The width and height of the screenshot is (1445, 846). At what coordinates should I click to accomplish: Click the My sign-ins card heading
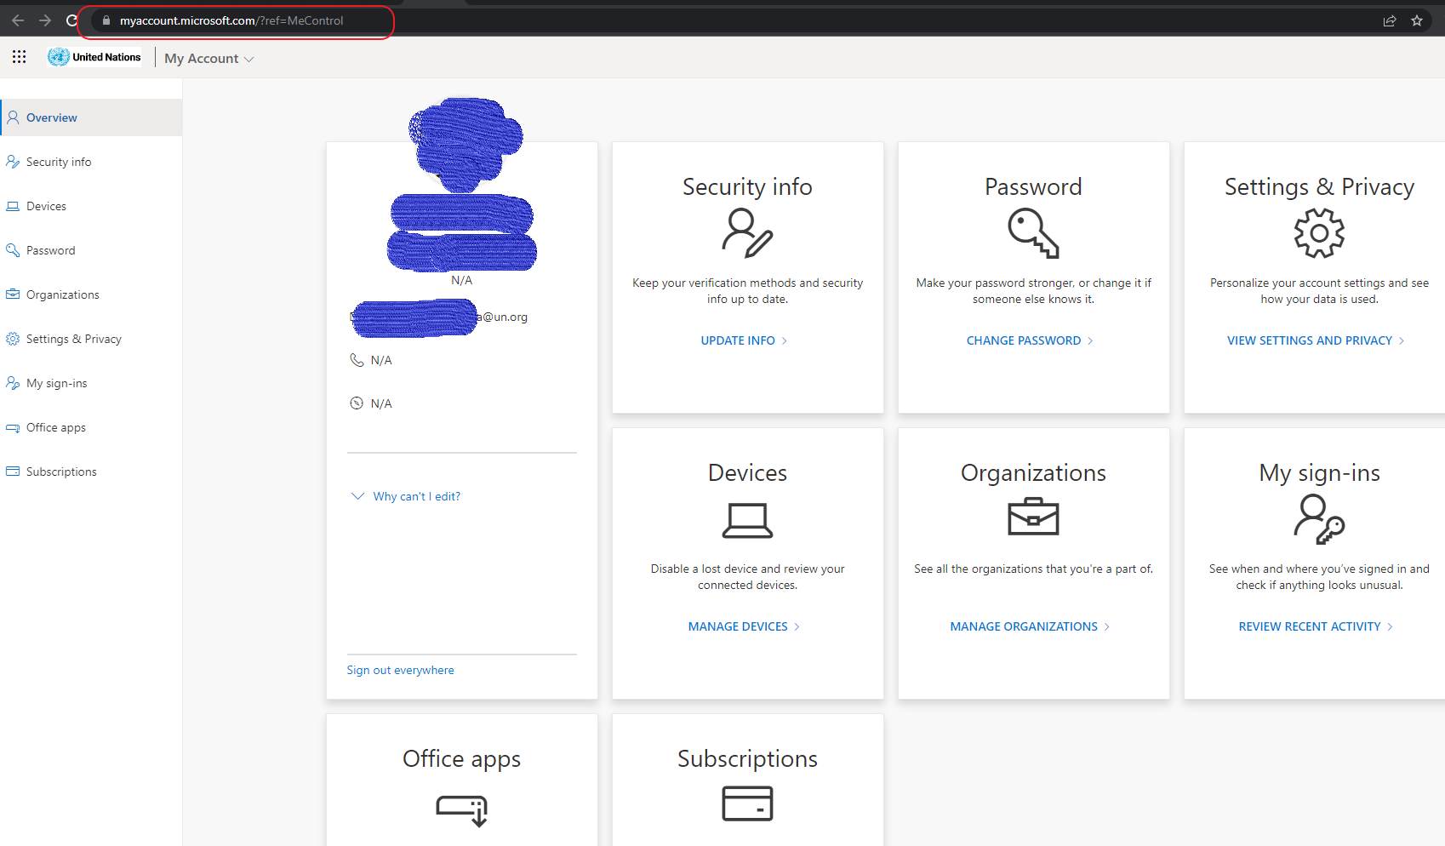1319,473
